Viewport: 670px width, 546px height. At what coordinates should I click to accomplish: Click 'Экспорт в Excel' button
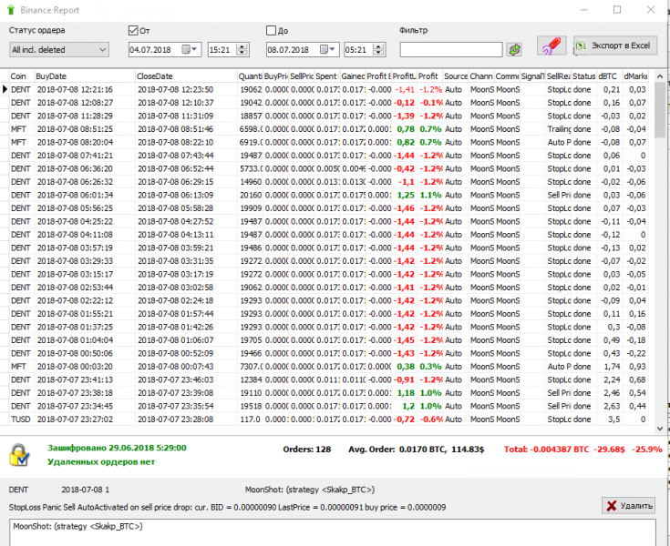pos(615,45)
